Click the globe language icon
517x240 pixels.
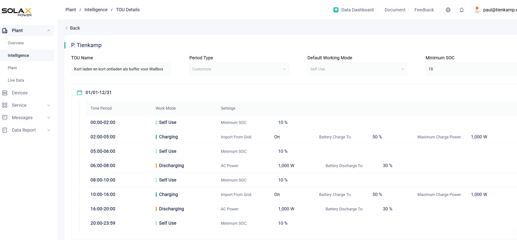click(448, 10)
